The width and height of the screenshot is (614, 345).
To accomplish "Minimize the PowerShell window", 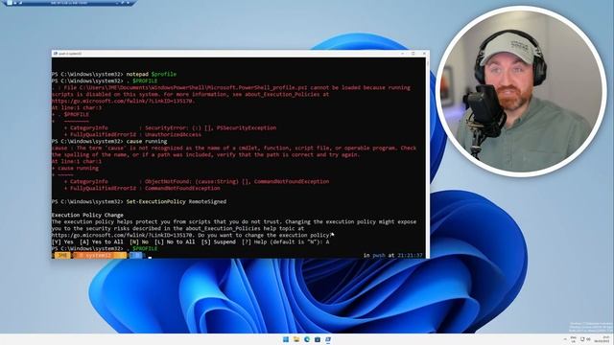I will [403, 54].
